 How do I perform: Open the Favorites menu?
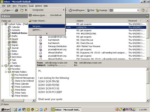point(22,6)
